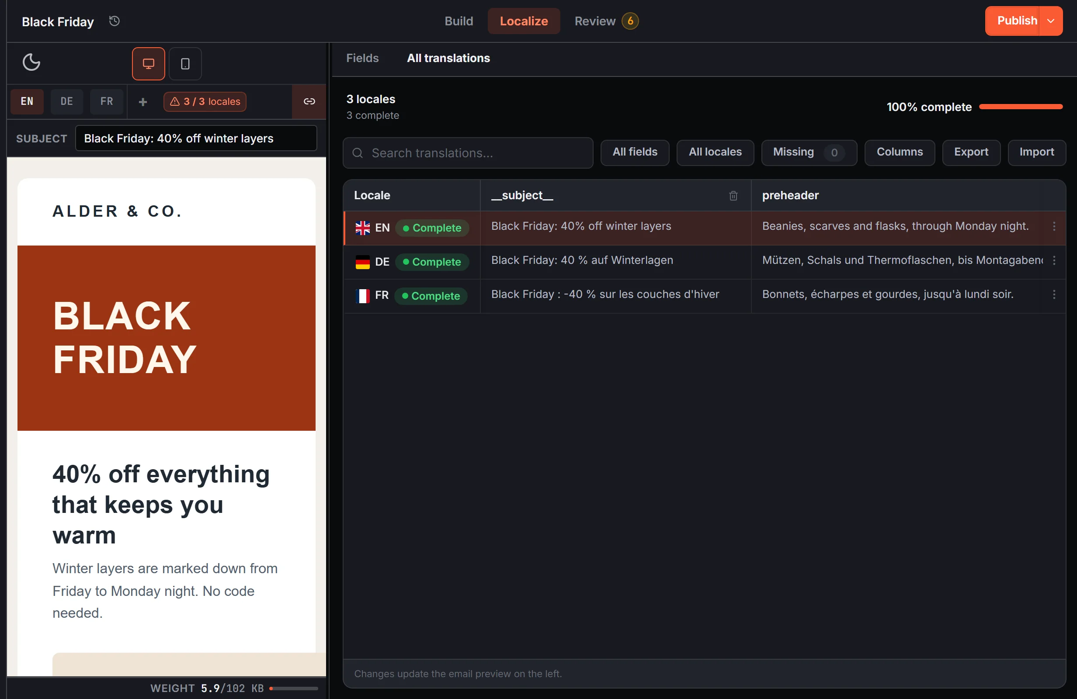1077x699 pixels.
Task: Select FR locale preview tab
Action: tap(107, 102)
